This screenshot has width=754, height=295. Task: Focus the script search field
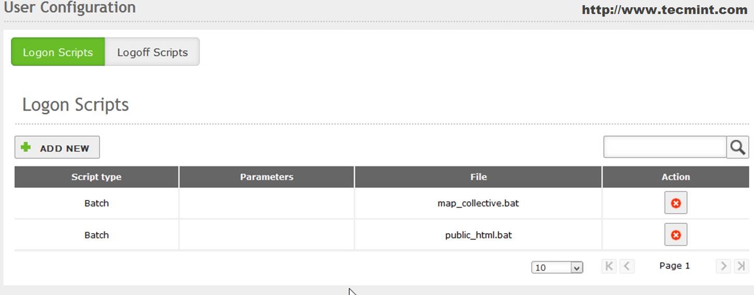pyautogui.click(x=664, y=147)
